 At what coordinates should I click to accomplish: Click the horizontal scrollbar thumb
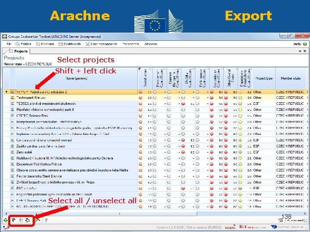(x=120, y=214)
